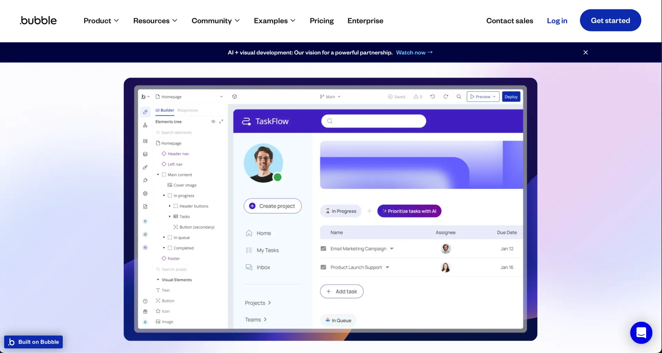Toggle the Email Marketing Campaign checkbox
This screenshot has height=353, width=662.
coord(323,249)
